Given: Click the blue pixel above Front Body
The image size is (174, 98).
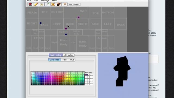Looking at the screenshot, I should tap(66, 34).
